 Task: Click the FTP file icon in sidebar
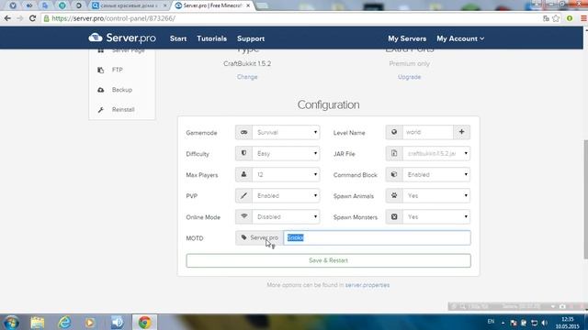(100, 70)
